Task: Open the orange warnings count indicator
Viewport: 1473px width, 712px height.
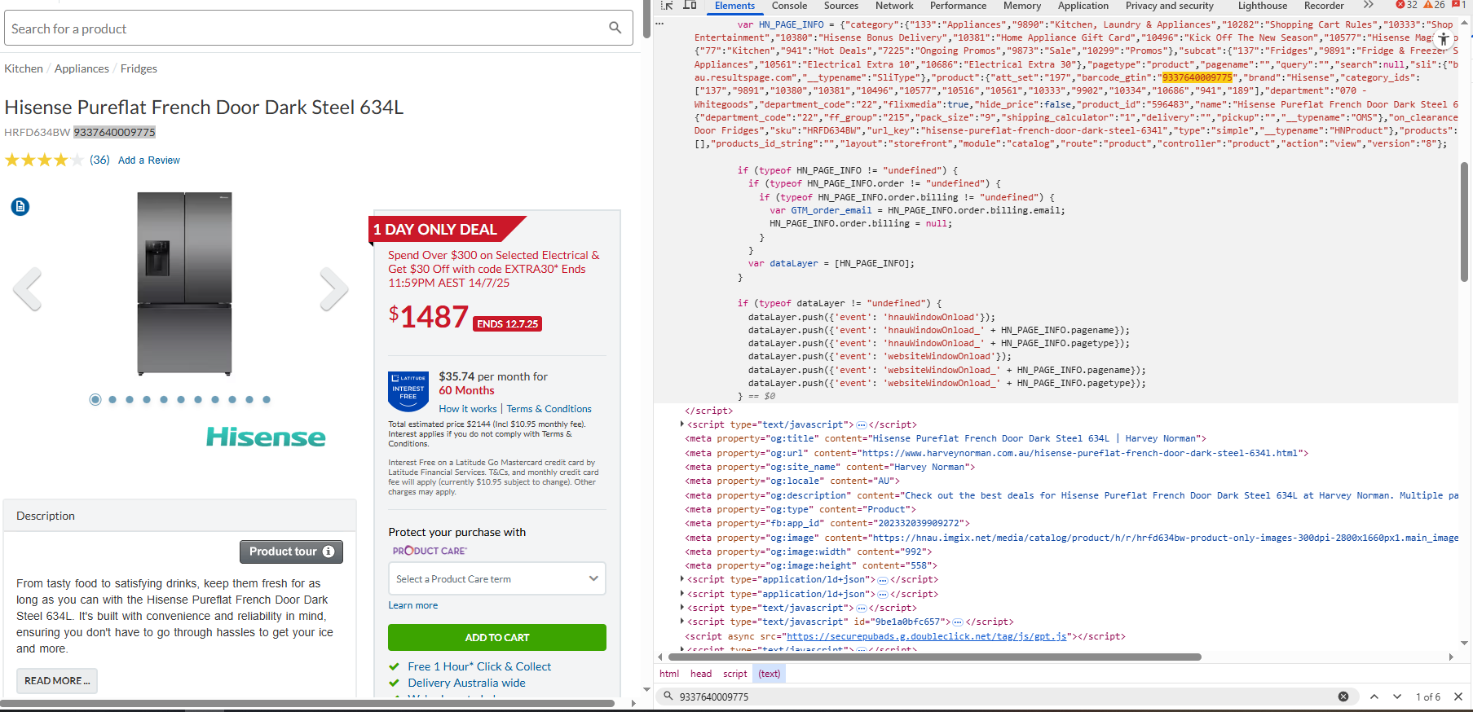Action: (x=1434, y=6)
